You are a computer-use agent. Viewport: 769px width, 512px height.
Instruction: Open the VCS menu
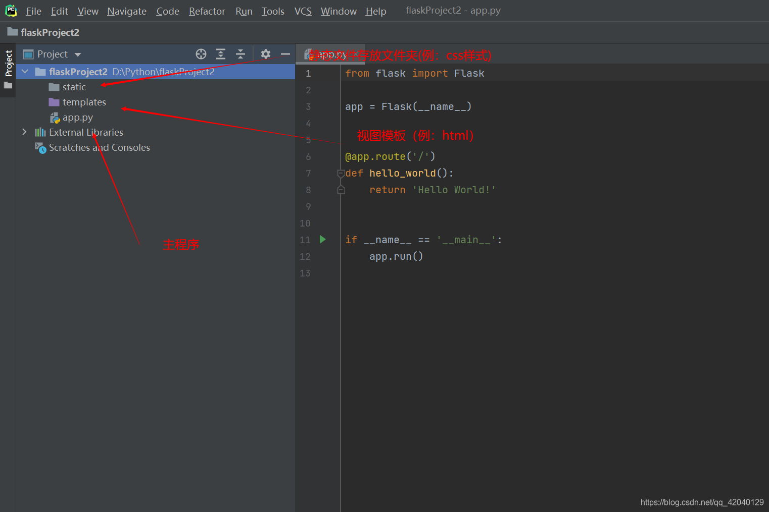tap(303, 11)
